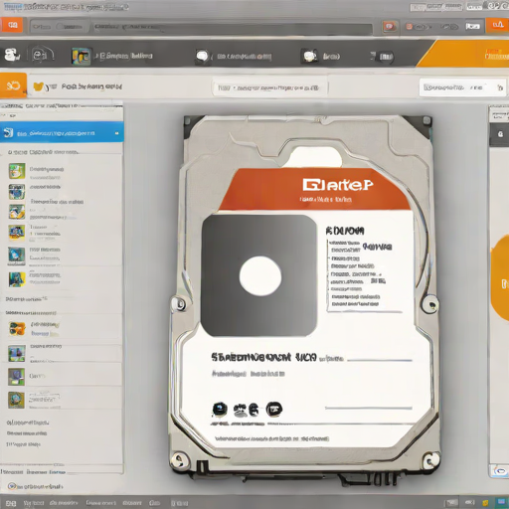The height and width of the screenshot is (509, 509).
Task: Click the first round black icon on the drive label
Action: point(220,410)
